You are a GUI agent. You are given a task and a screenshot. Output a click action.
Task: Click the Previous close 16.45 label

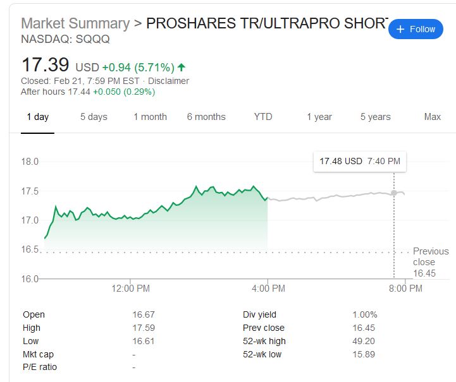point(430,262)
